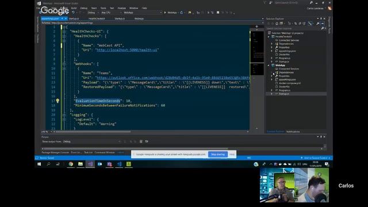Click Stop sharing in the Meet notification
The image size is (368, 207).
point(218,155)
